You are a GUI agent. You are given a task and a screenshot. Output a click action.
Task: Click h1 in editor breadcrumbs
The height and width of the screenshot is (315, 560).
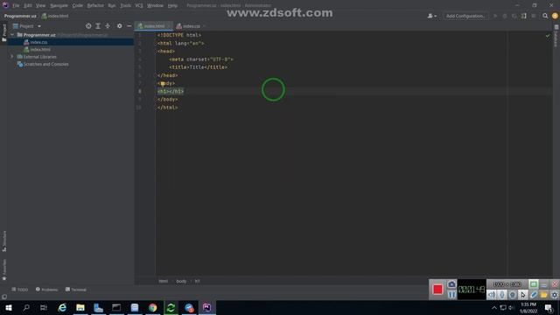pyautogui.click(x=197, y=281)
